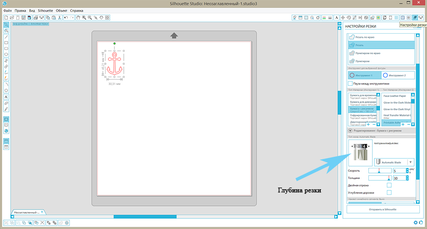Screen dimensions: 427x229
Task: Open the 'Правка' menu
Action: pos(20,10)
